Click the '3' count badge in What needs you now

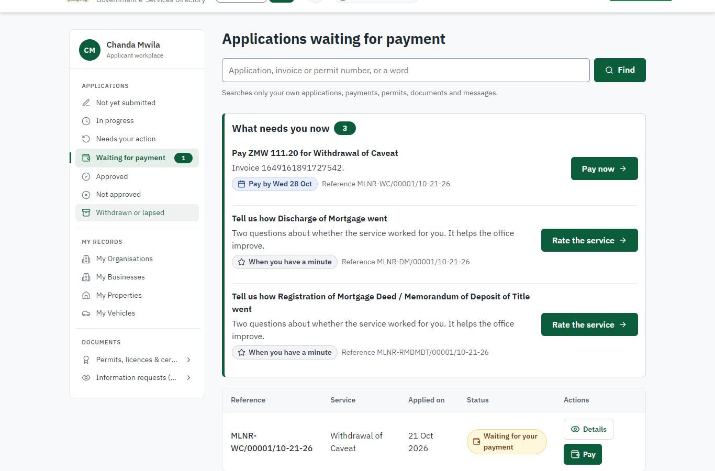(345, 128)
